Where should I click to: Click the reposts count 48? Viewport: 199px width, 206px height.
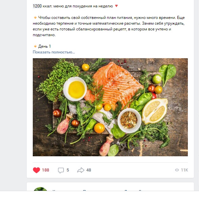tap(89, 170)
